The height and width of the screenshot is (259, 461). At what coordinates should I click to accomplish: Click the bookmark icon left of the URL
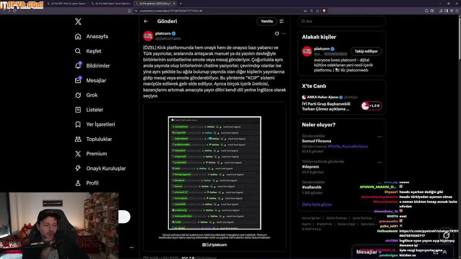click(129, 11)
